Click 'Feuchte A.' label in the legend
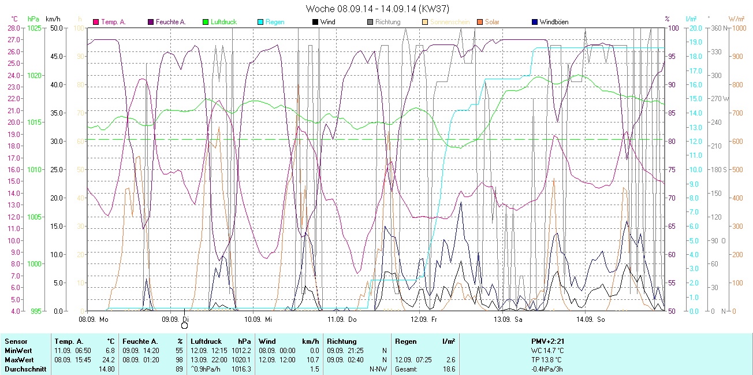The image size is (753, 375). tap(171, 22)
